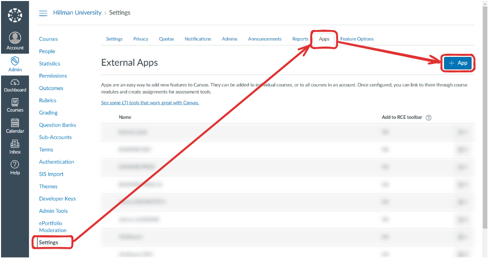
Task: Open the Inbox icon
Action: [15, 144]
